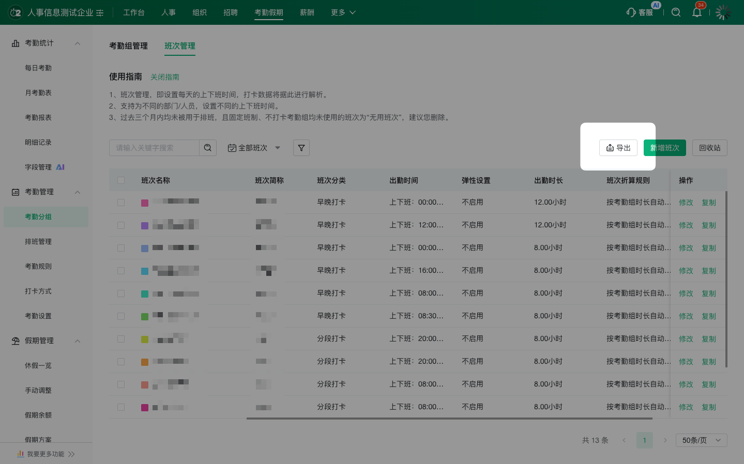The image size is (744, 464).
Task: Click the enterprise switch icon beside company name
Action: click(100, 13)
